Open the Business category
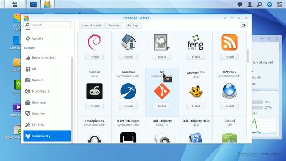 [47, 102]
